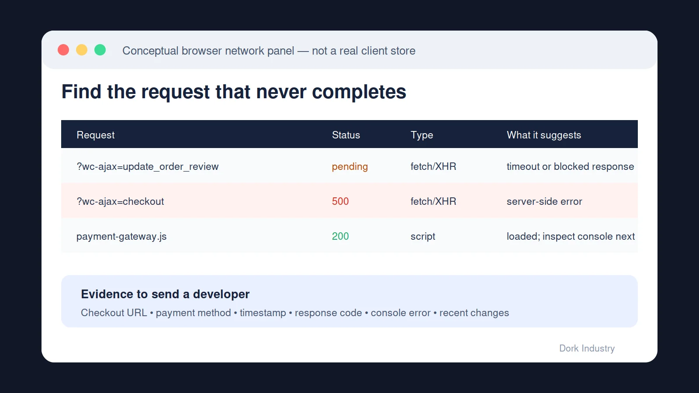Click the 'Conceptual browser network panel' window title
Image resolution: width=699 pixels, height=393 pixels.
click(x=269, y=51)
